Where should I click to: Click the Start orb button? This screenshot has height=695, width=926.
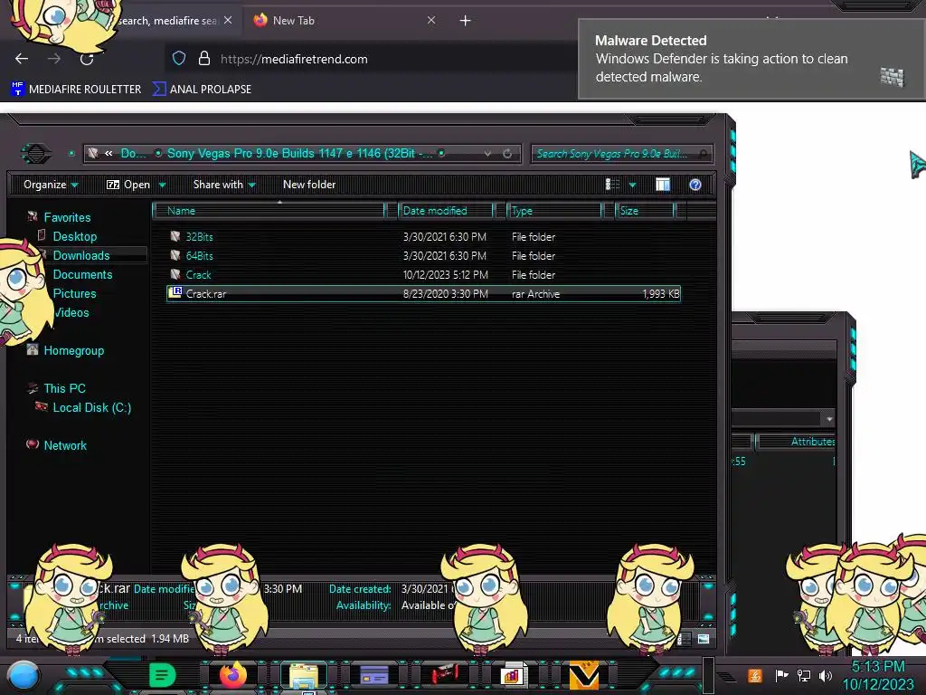click(24, 675)
